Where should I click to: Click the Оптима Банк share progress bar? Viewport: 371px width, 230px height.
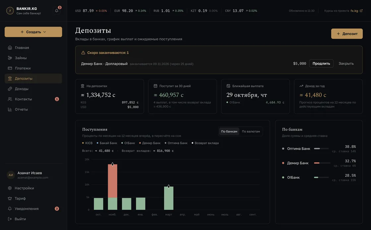(321, 149)
